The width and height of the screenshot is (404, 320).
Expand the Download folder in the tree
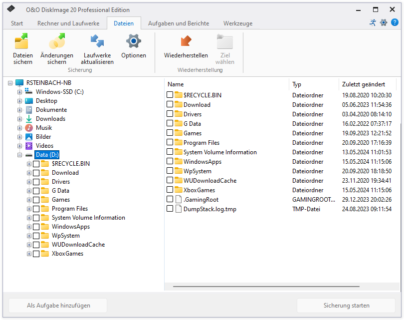28,172
